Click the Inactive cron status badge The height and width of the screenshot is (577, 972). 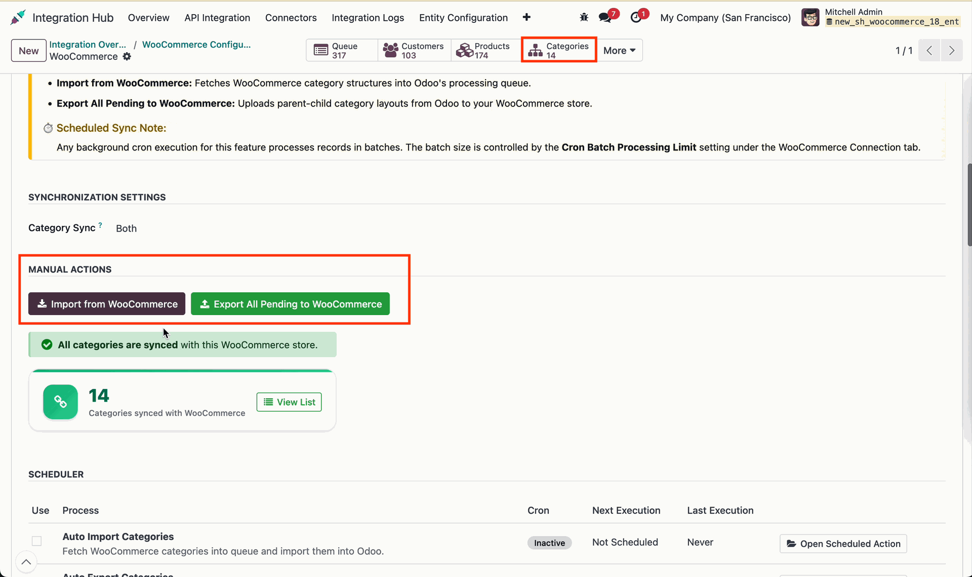pyautogui.click(x=549, y=543)
